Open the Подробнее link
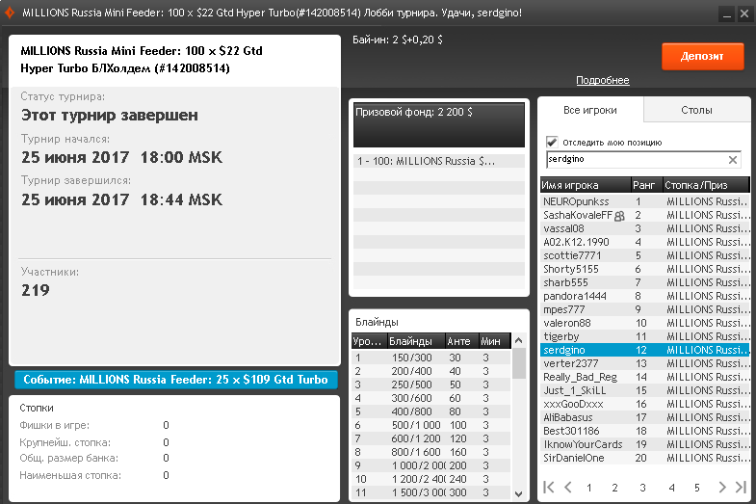The width and height of the screenshot is (756, 504). (x=603, y=81)
